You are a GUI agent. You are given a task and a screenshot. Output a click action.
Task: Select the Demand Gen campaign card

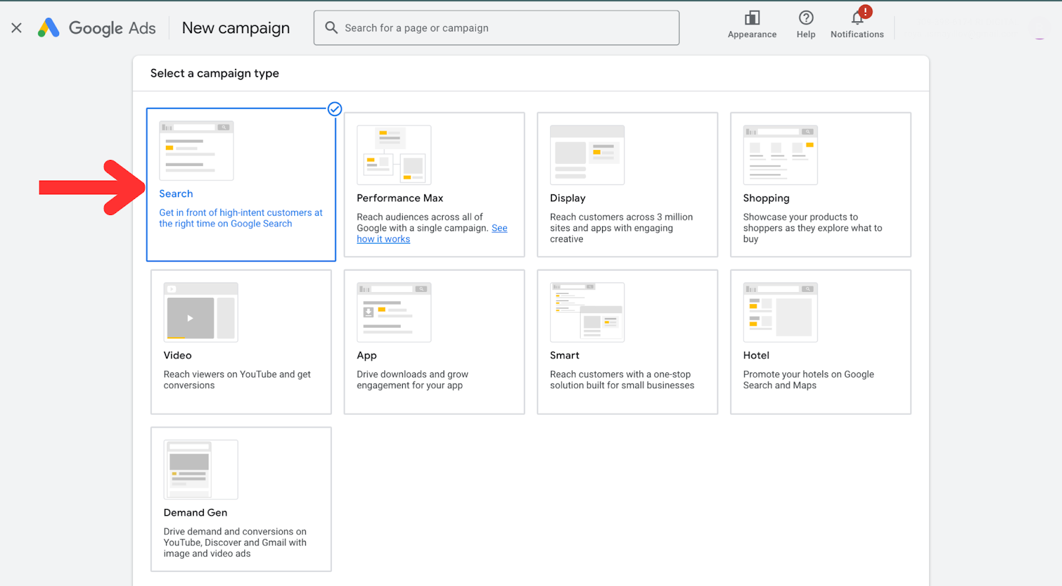241,499
